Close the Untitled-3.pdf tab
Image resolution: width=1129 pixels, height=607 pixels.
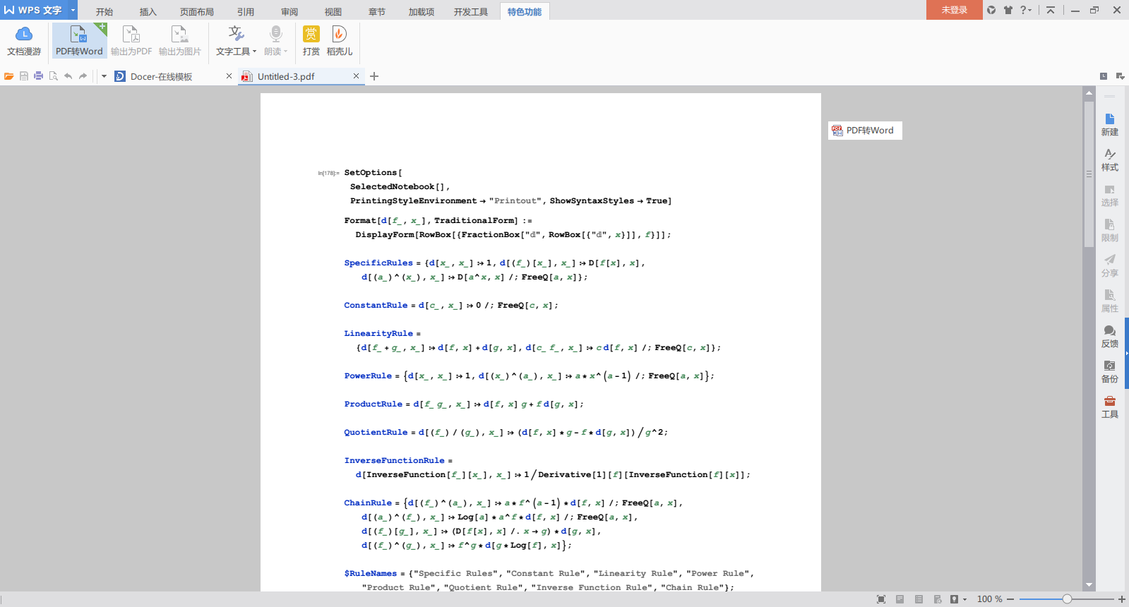[356, 76]
